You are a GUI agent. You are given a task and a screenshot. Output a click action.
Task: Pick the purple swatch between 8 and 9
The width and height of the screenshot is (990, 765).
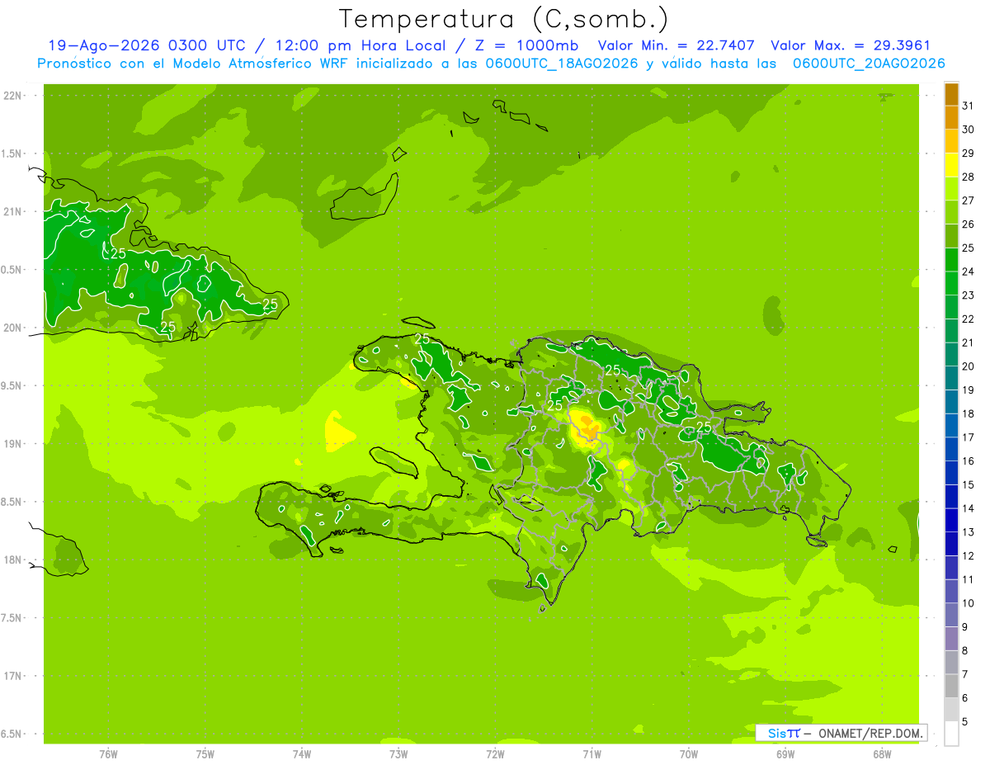coord(951,639)
